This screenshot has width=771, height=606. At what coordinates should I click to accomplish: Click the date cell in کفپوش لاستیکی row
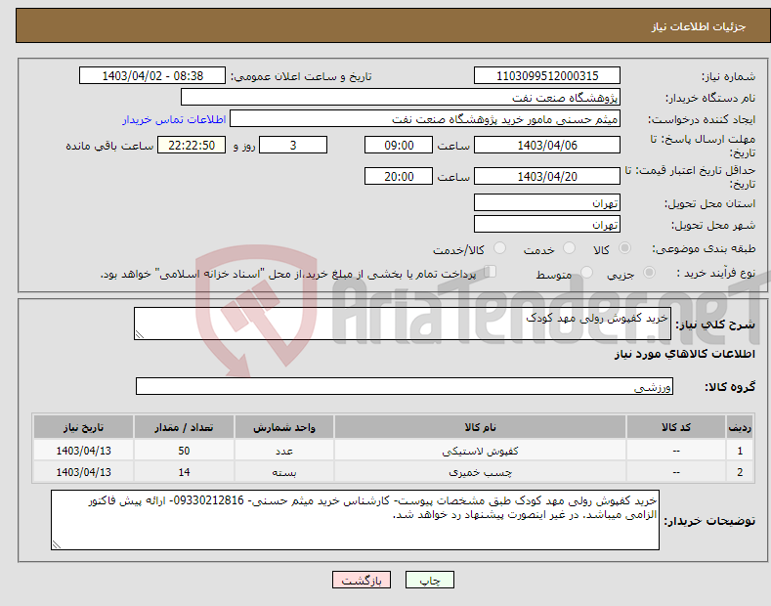[84, 450]
